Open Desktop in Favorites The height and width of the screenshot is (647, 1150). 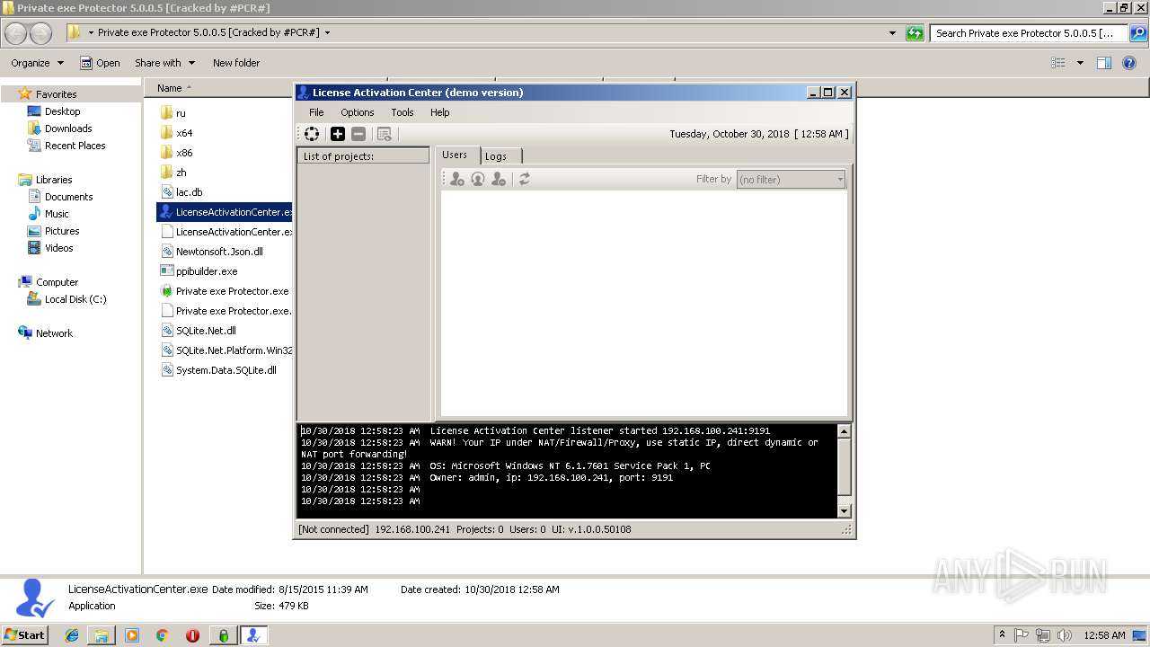pos(53,111)
